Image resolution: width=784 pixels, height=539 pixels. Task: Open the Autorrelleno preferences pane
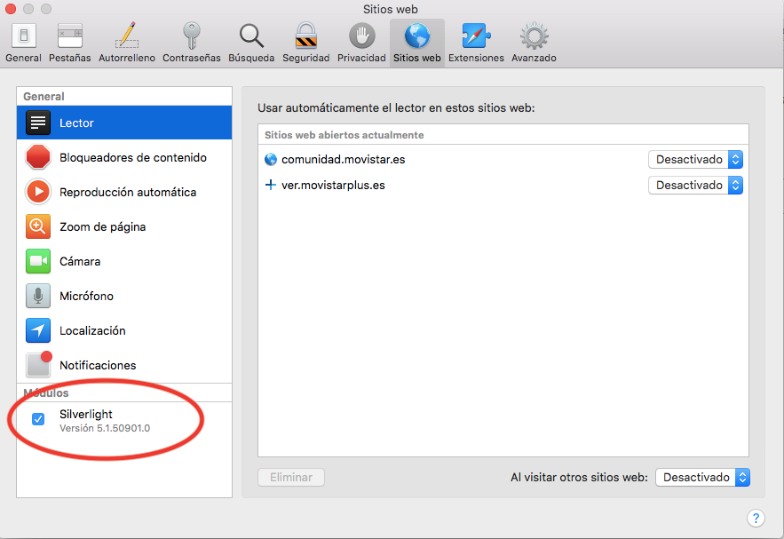pyautogui.click(x=127, y=43)
